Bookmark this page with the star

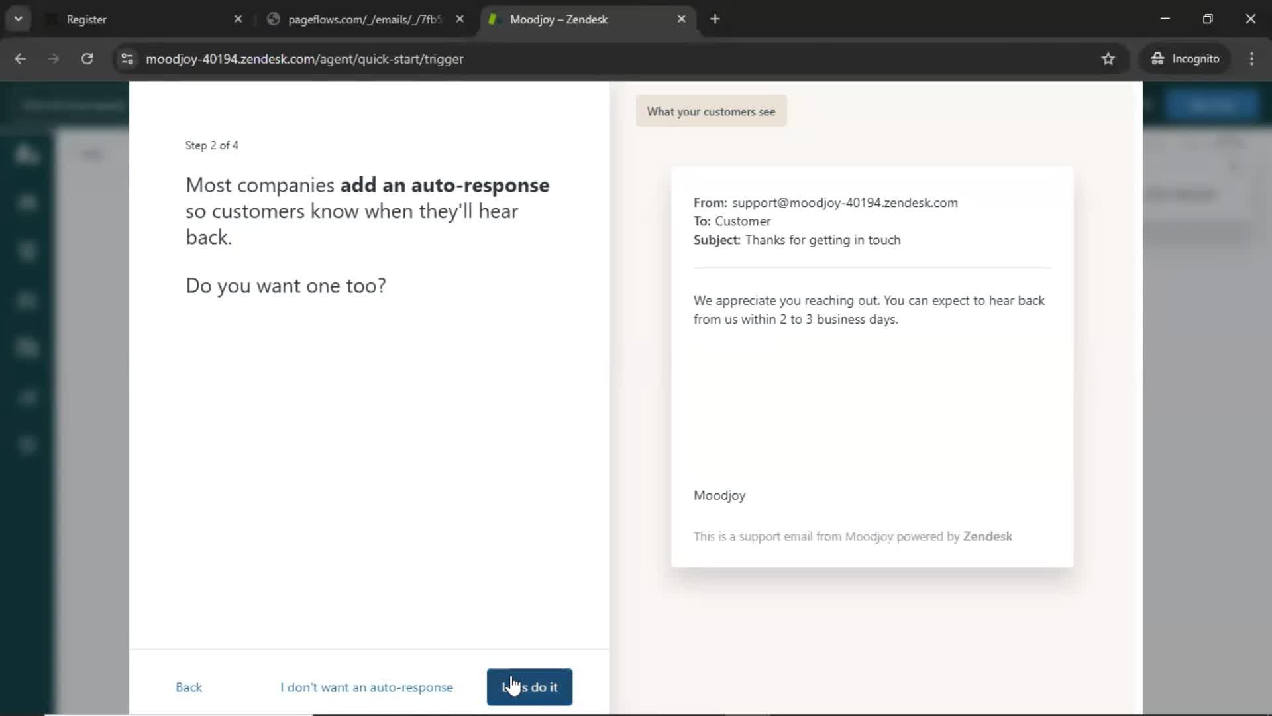pyautogui.click(x=1108, y=59)
